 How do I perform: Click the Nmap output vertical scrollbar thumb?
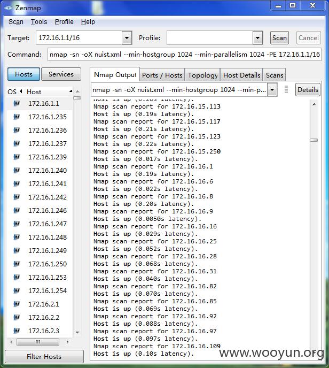[314, 140]
